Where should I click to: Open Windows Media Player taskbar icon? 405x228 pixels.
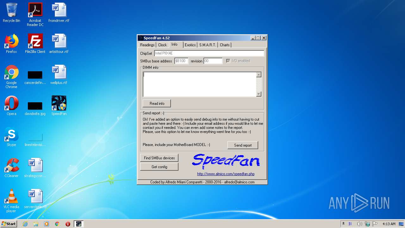pyautogui.click(x=47, y=224)
